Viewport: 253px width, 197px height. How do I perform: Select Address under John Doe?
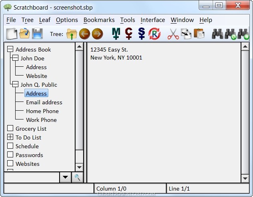(36, 67)
